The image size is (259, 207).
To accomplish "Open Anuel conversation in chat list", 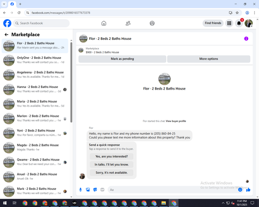I will tap(35, 177).
